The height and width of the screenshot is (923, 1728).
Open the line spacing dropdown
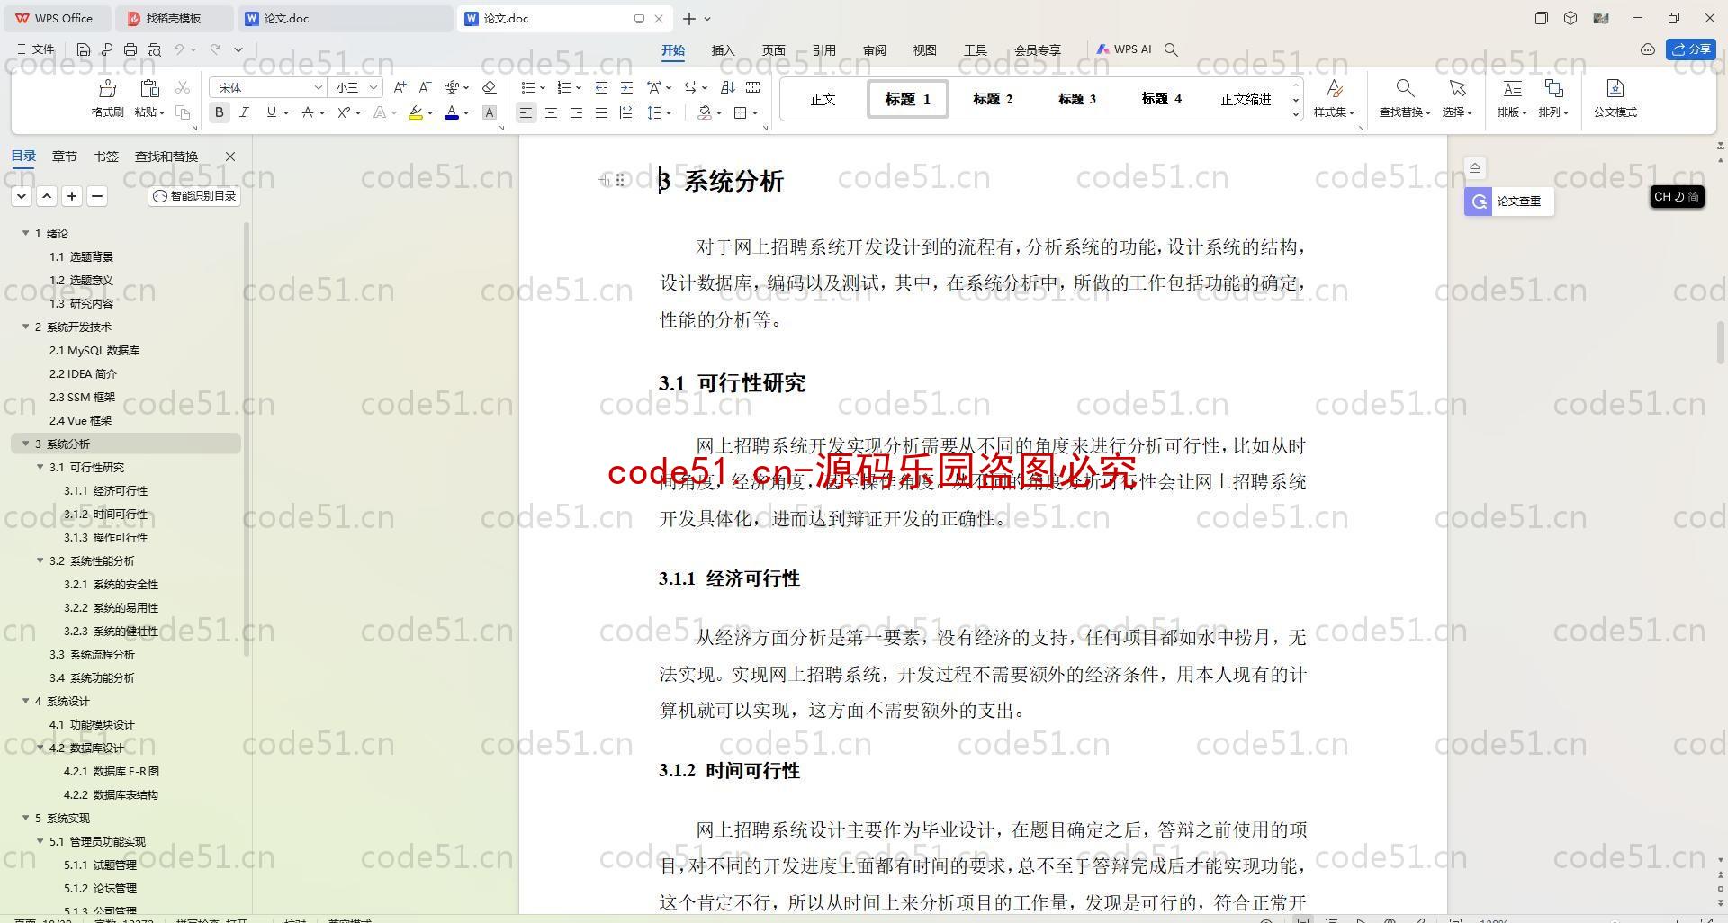[x=669, y=113]
